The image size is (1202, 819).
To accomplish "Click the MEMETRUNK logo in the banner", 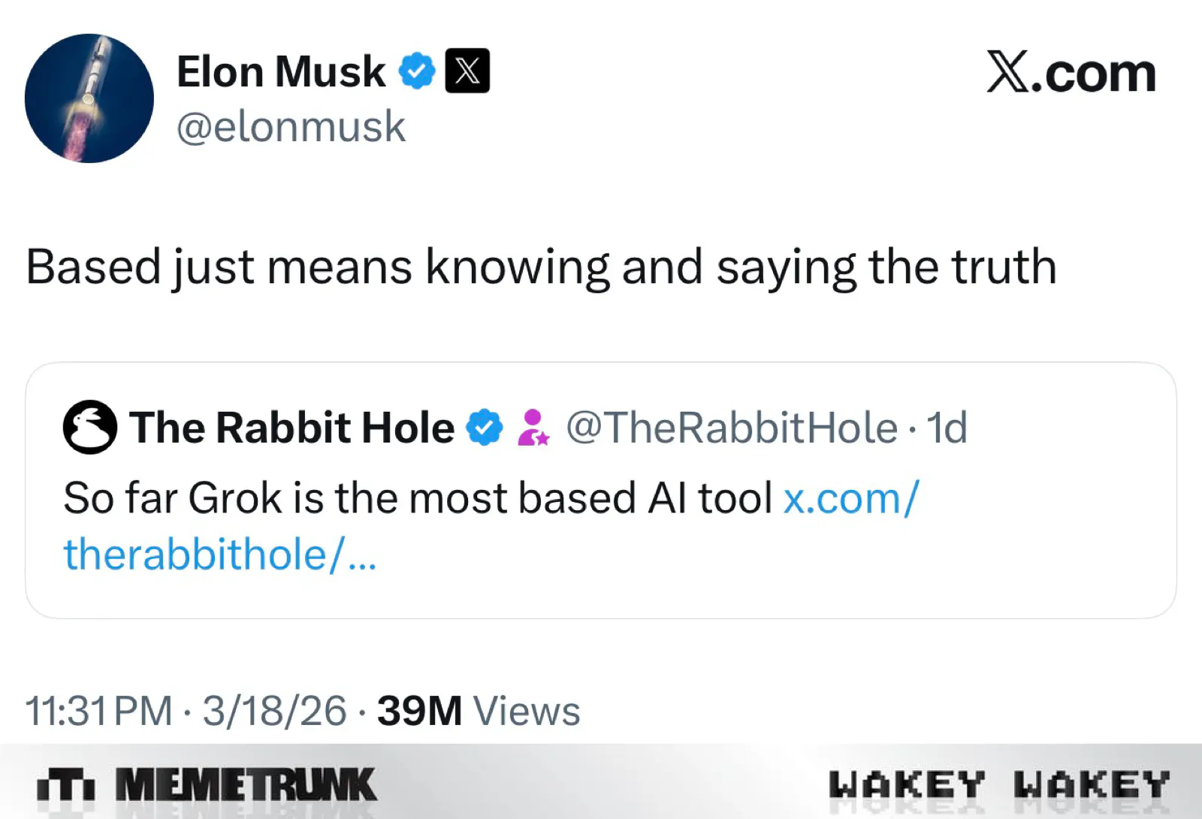I will tap(207, 785).
